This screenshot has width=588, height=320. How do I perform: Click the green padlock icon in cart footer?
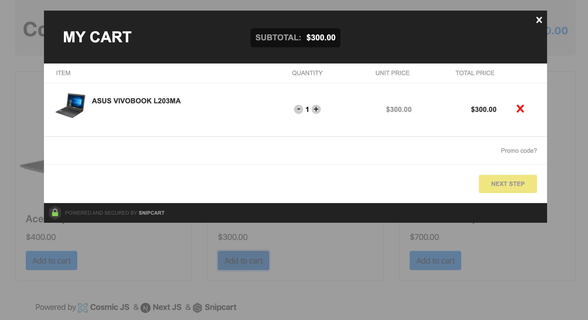tap(56, 213)
